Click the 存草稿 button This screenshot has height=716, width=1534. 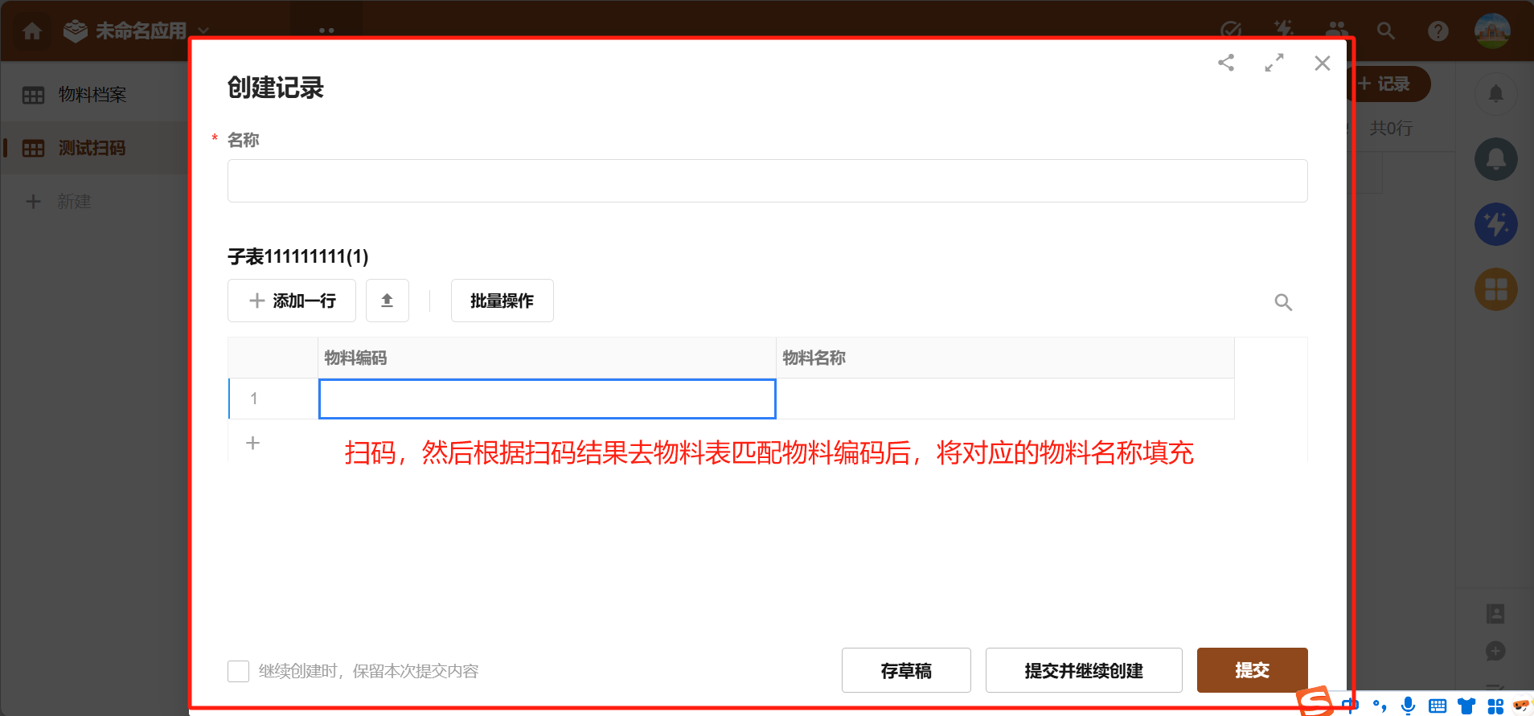point(906,670)
